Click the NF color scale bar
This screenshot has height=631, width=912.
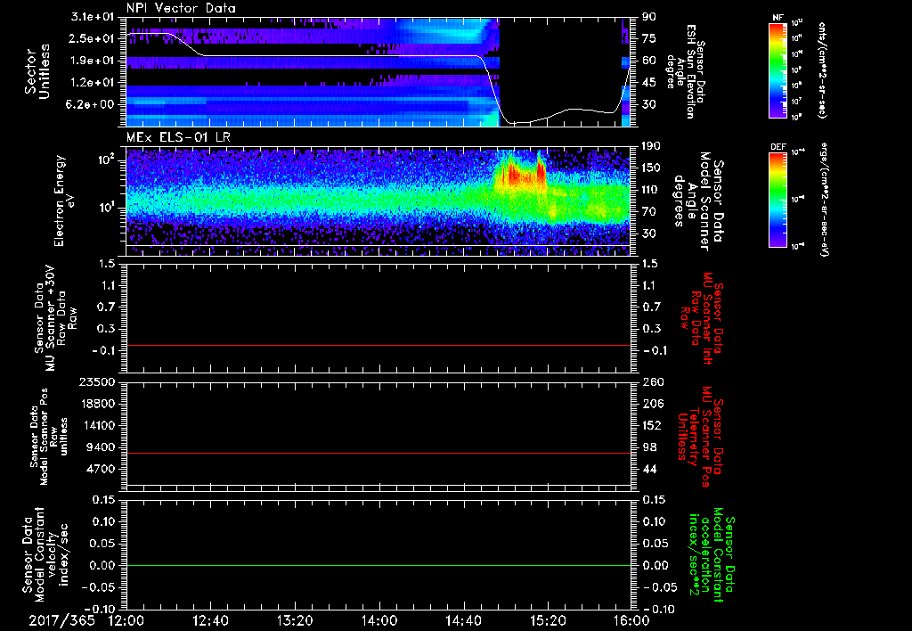click(778, 70)
